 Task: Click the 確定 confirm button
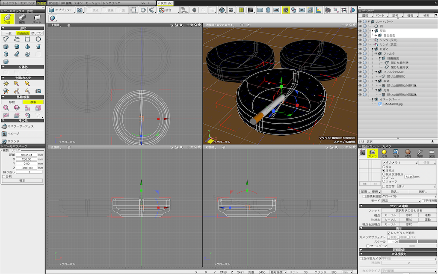pos(22,181)
